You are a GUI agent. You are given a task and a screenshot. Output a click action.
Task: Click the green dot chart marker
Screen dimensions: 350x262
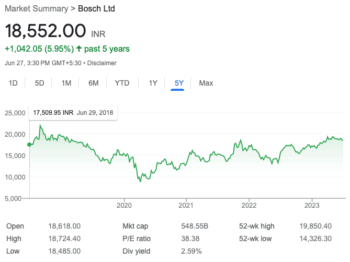(x=29, y=145)
